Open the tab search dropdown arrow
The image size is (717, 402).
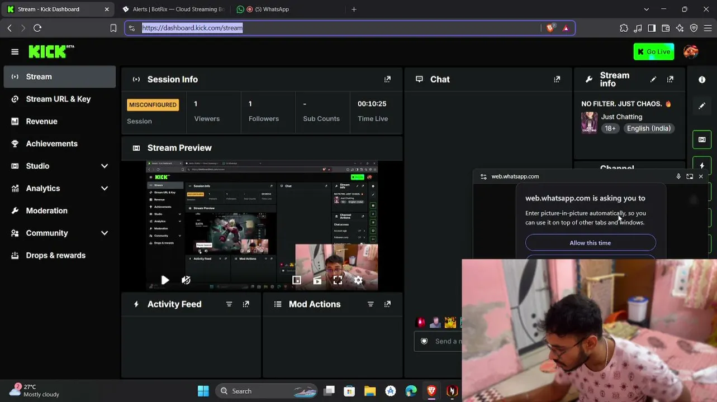(646, 9)
